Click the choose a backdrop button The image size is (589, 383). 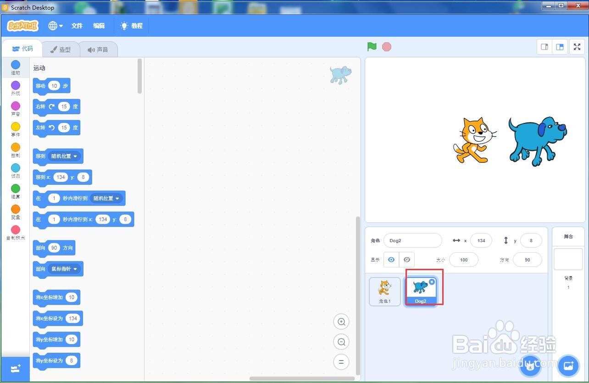pos(568,366)
